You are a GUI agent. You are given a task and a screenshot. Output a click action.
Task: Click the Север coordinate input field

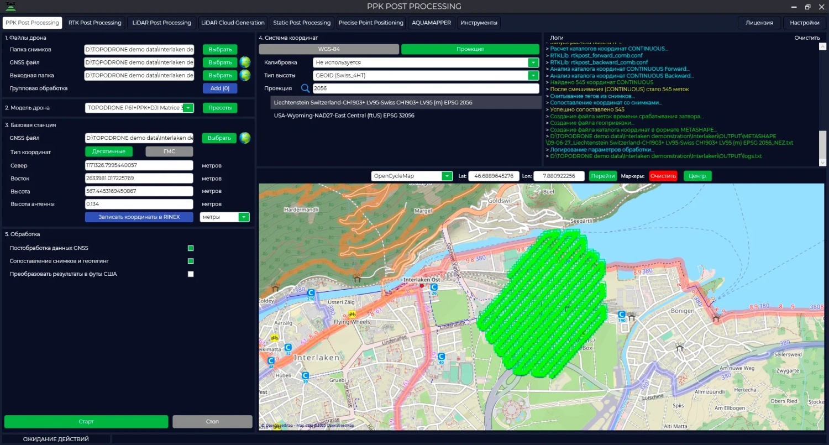coord(139,165)
